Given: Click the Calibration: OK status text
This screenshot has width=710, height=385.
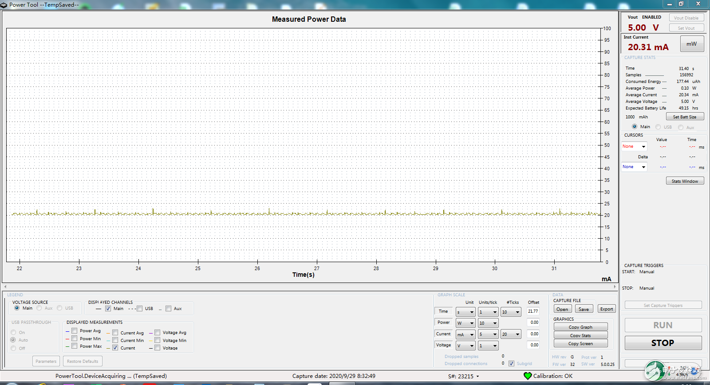Looking at the screenshot, I should 553,376.
